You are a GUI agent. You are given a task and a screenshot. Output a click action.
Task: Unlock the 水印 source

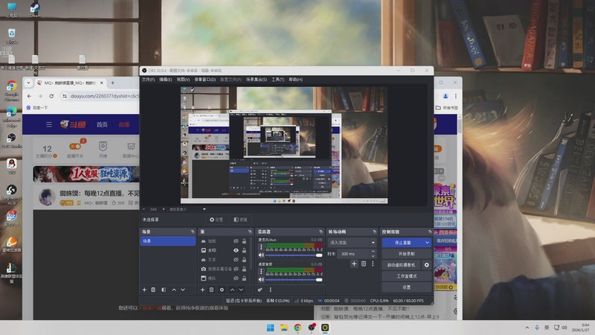(245, 250)
